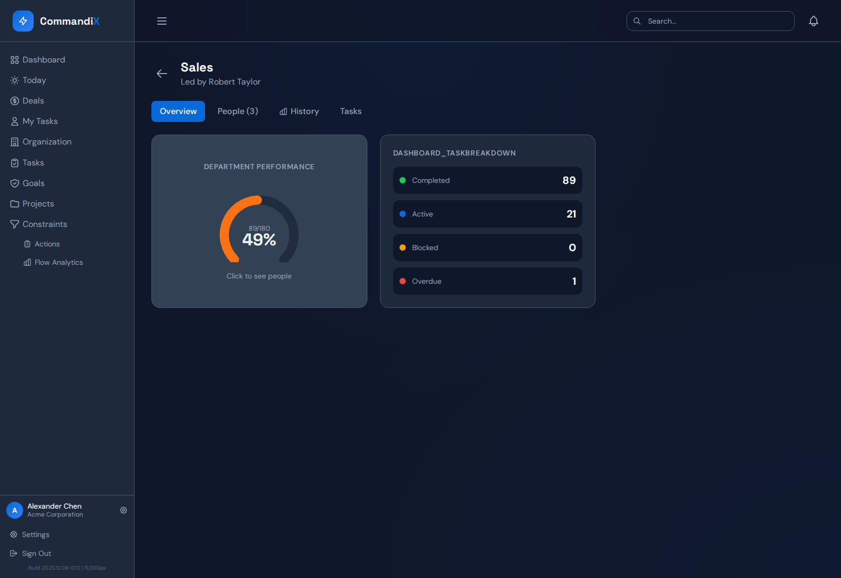Click the Settings link in sidebar
Screen dimensions: 841x578
(x=36, y=534)
